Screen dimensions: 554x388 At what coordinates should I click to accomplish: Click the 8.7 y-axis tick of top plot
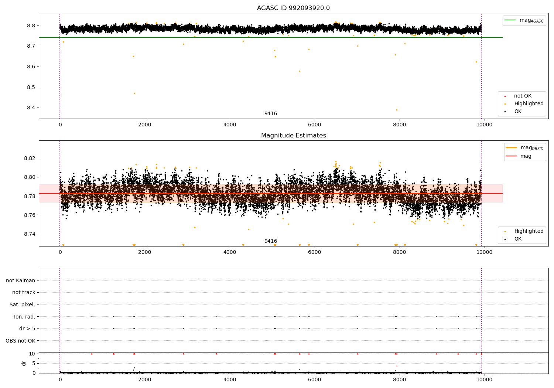coord(31,46)
